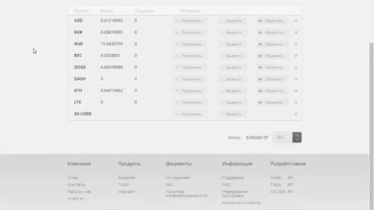This screenshot has height=210, width=374.
Task: Open the Работа у нас link
Action: click(x=79, y=192)
